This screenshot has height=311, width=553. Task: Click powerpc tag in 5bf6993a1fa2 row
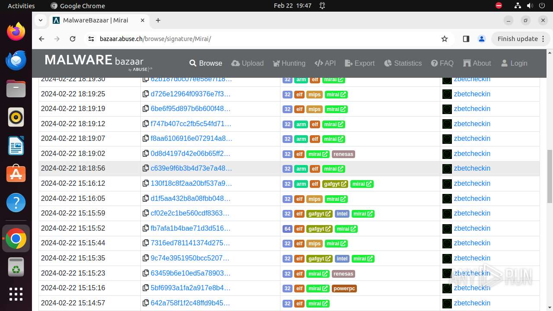[x=344, y=289]
